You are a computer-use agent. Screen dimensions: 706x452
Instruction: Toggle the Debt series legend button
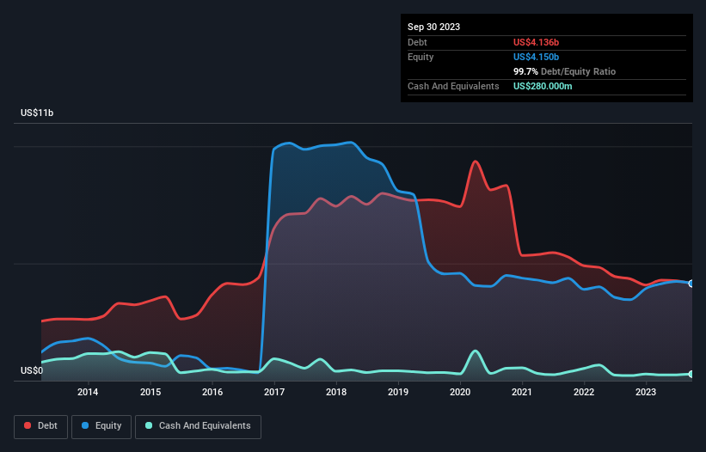coord(41,426)
